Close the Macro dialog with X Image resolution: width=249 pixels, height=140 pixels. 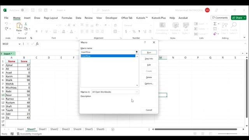coord(154,42)
